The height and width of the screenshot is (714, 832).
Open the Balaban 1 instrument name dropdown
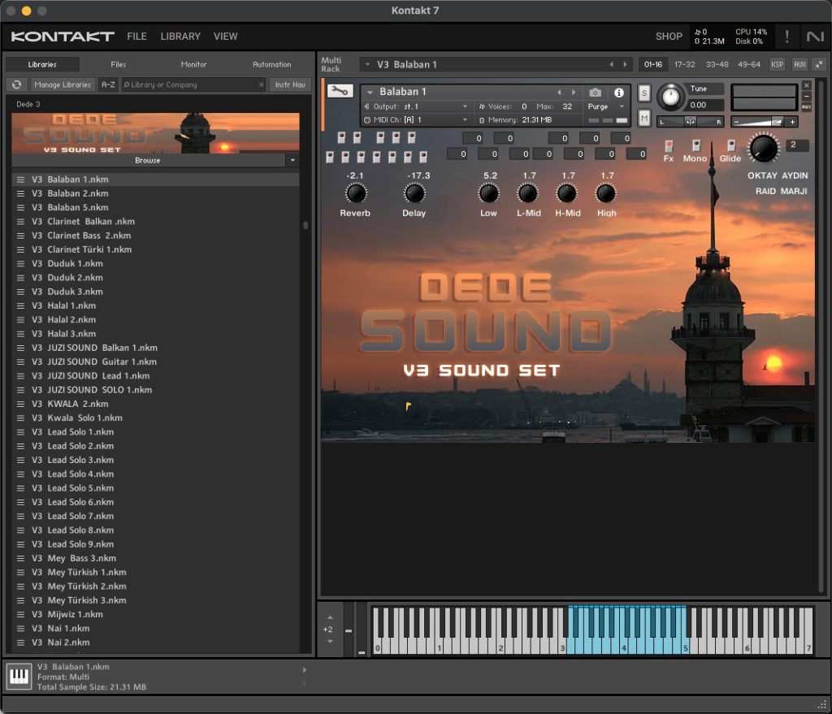pyautogui.click(x=370, y=93)
